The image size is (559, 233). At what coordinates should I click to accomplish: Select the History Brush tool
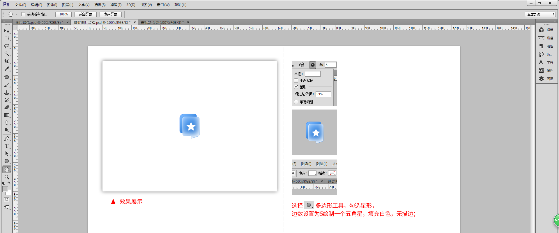pyautogui.click(x=7, y=100)
